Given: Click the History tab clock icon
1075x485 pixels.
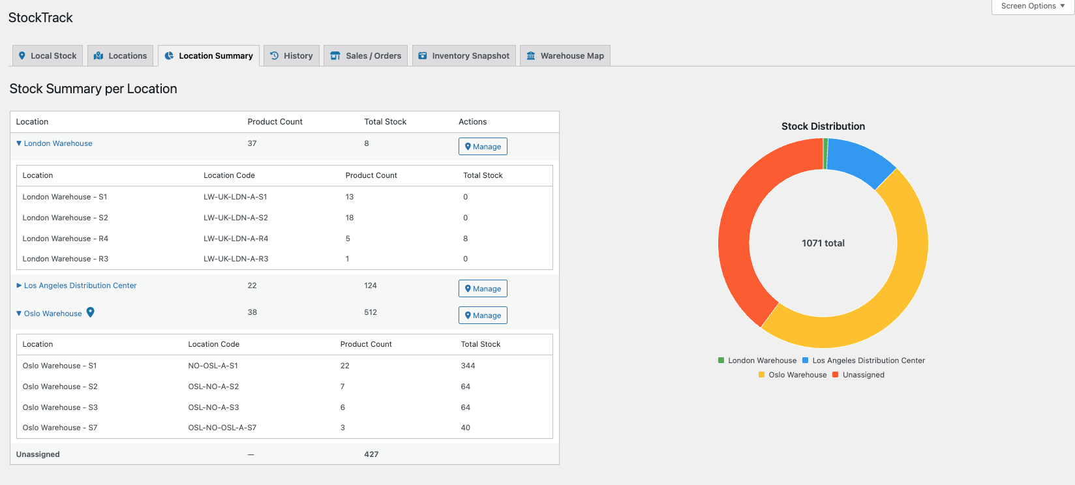Looking at the screenshot, I should click(x=275, y=56).
